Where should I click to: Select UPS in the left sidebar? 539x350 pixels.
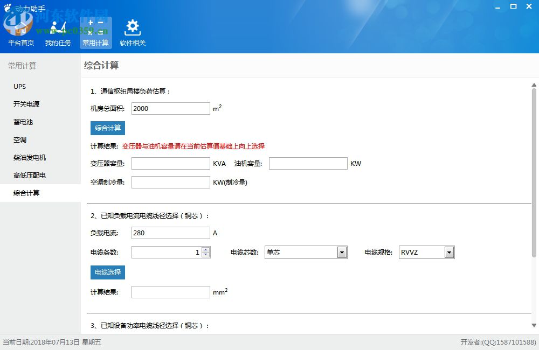click(x=19, y=86)
